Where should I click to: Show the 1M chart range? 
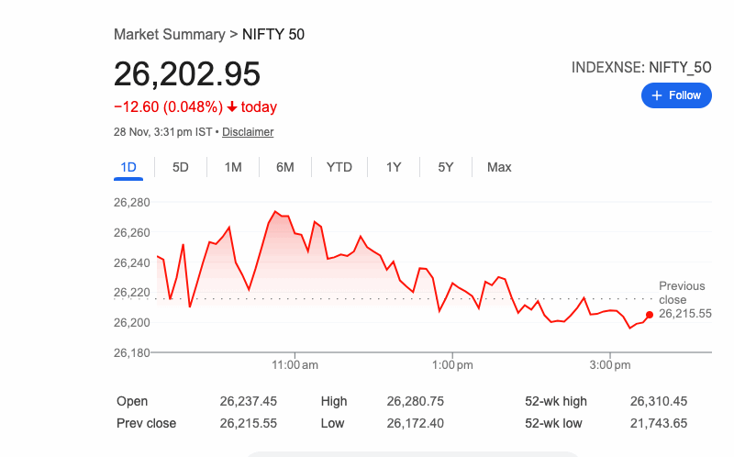click(x=233, y=167)
